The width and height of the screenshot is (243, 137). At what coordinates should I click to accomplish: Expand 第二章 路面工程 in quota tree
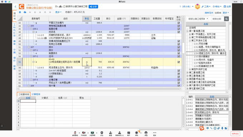(x=187, y=72)
